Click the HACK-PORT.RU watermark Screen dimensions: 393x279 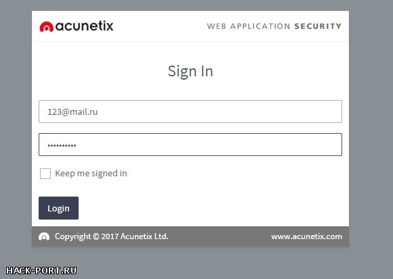click(41, 270)
